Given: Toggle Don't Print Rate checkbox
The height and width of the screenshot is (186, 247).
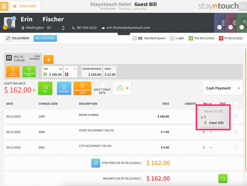Looking at the screenshot, I should click(102, 85).
